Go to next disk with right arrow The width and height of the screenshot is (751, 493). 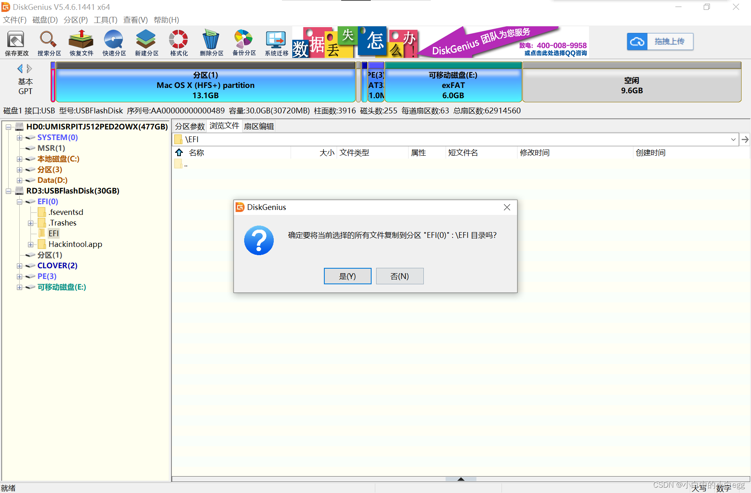coord(29,69)
